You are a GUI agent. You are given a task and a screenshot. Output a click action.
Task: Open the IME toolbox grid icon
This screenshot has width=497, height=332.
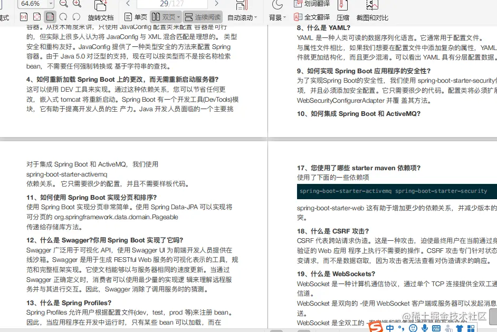[471, 328]
